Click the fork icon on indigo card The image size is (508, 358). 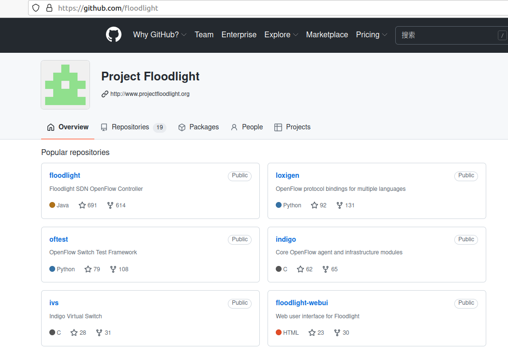point(326,269)
